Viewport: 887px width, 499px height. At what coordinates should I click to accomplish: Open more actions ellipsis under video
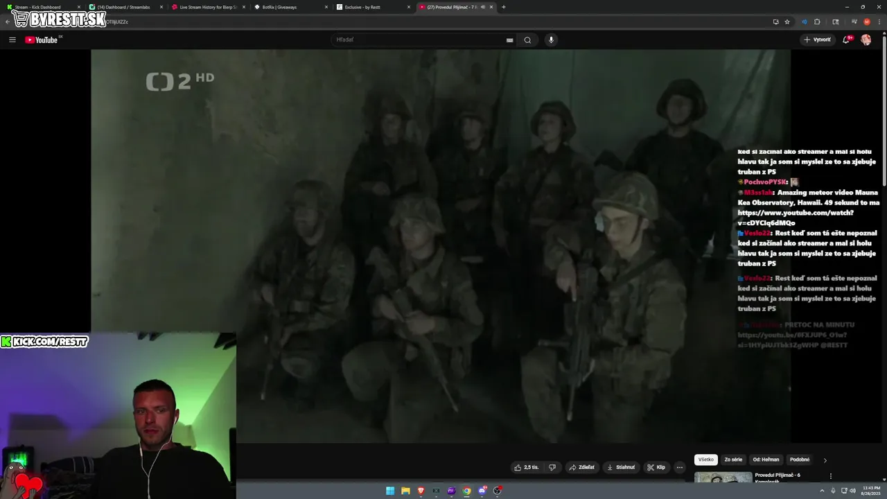pyautogui.click(x=679, y=467)
